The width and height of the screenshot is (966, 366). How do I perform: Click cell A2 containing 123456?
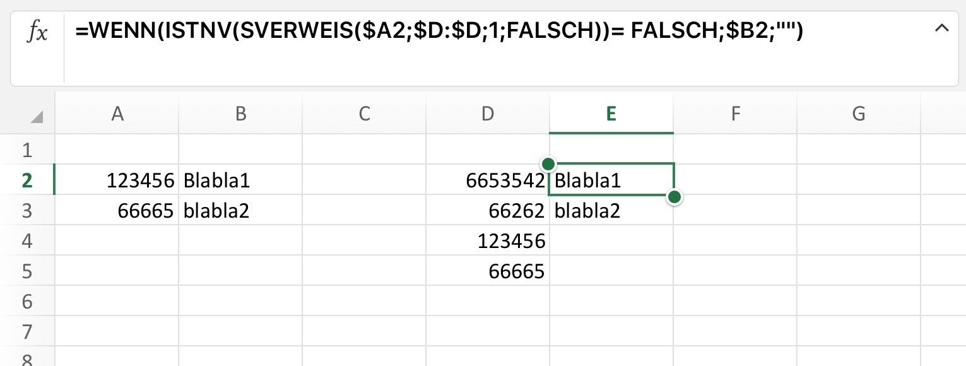[x=117, y=180]
